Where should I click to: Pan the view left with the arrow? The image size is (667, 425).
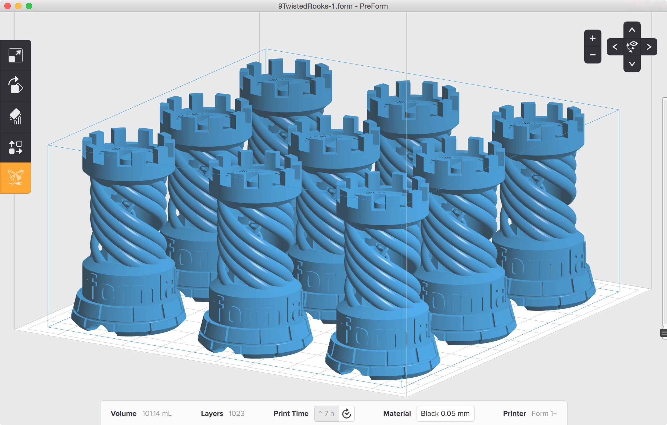(615, 47)
